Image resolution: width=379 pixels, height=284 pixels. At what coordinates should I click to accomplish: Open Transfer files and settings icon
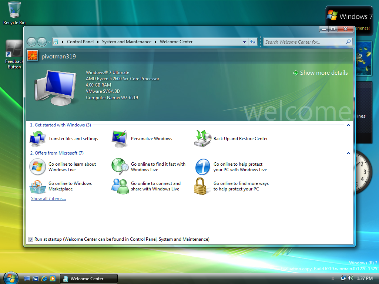pos(37,139)
